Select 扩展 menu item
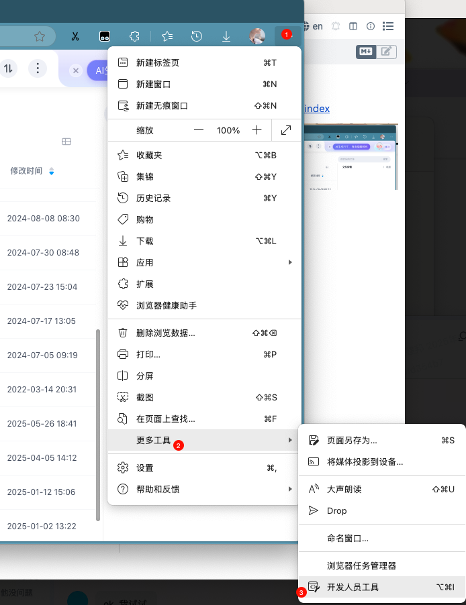This screenshot has height=605, width=466. 204,284
